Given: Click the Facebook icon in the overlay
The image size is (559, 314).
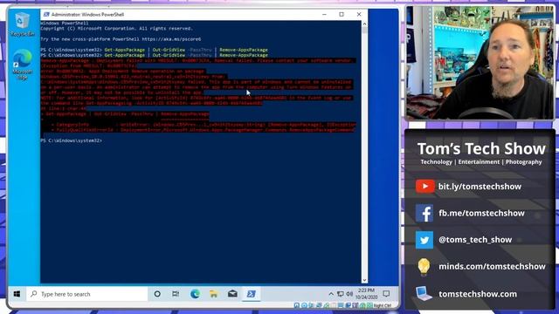Looking at the screenshot, I should [424, 213].
